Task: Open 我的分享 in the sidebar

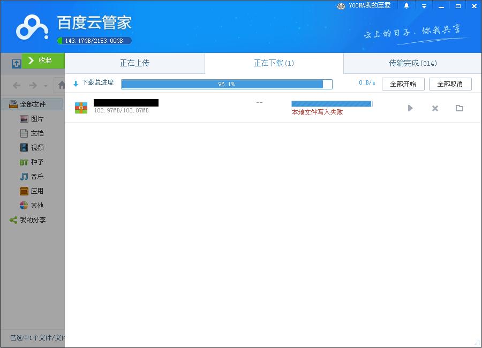Action: [28, 220]
